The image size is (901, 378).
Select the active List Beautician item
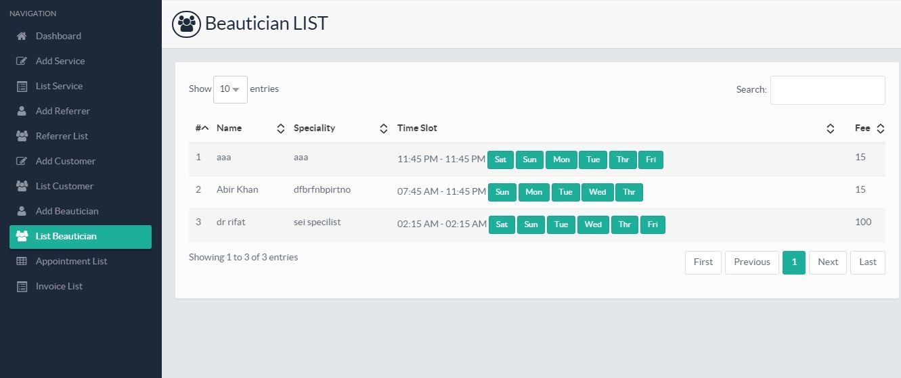pos(81,237)
